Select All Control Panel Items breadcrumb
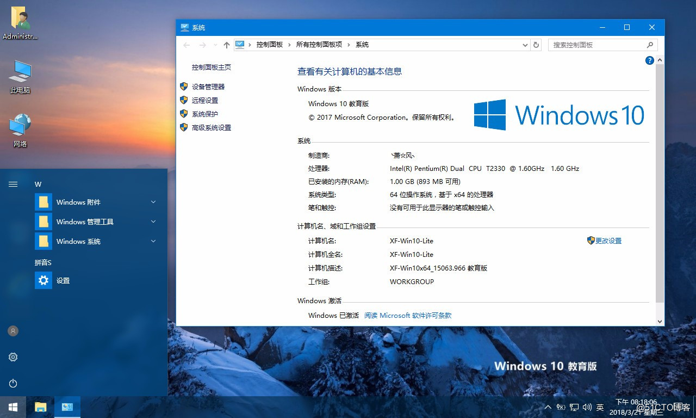Image resolution: width=696 pixels, height=418 pixels. tap(319, 45)
